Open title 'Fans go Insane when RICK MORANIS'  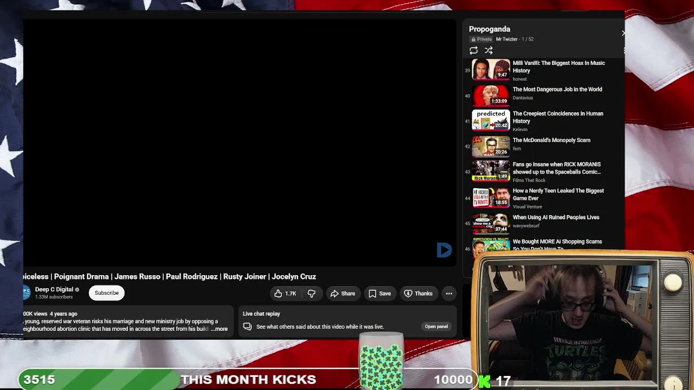pyautogui.click(x=557, y=168)
